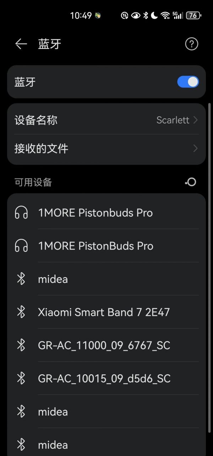Turn off the 蓝牙 Bluetooth switch
This screenshot has width=213, height=456.
click(x=188, y=82)
